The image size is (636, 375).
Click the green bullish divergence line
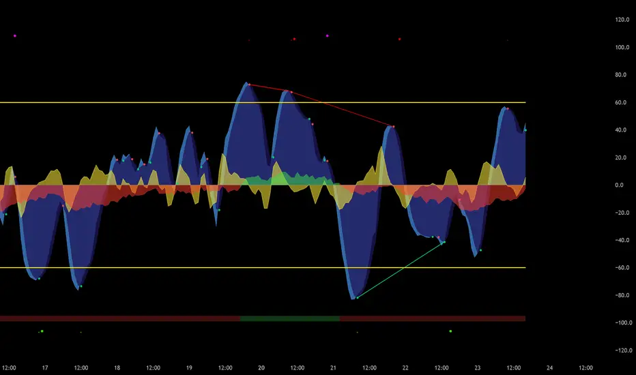point(399,271)
